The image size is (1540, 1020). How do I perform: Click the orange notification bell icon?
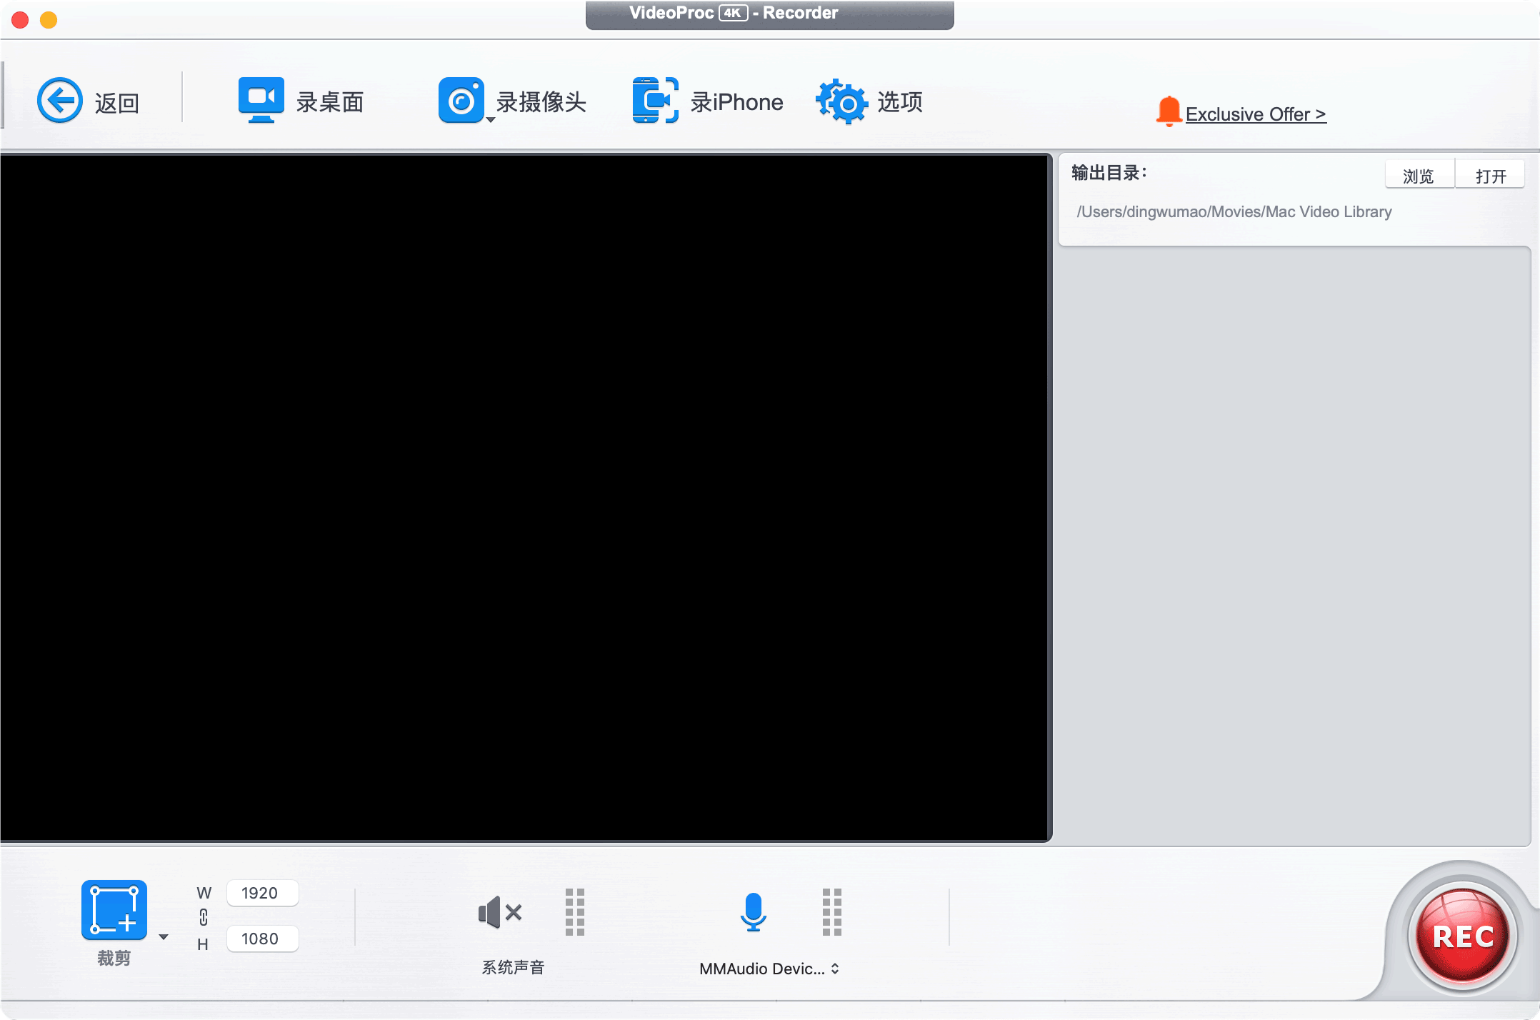pyautogui.click(x=1168, y=111)
